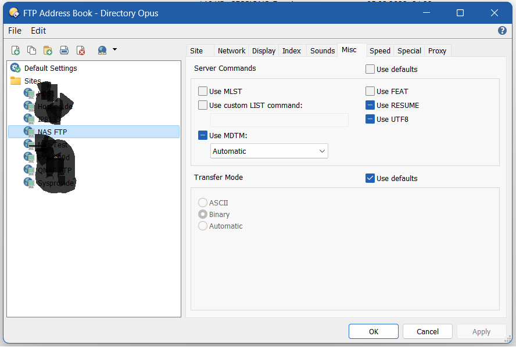516x347 pixels.
Task: Select the NAS FTP site entry
Action: tap(94, 132)
